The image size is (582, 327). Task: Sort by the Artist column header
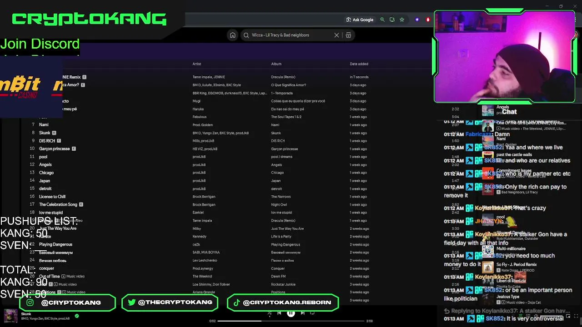(x=196, y=64)
